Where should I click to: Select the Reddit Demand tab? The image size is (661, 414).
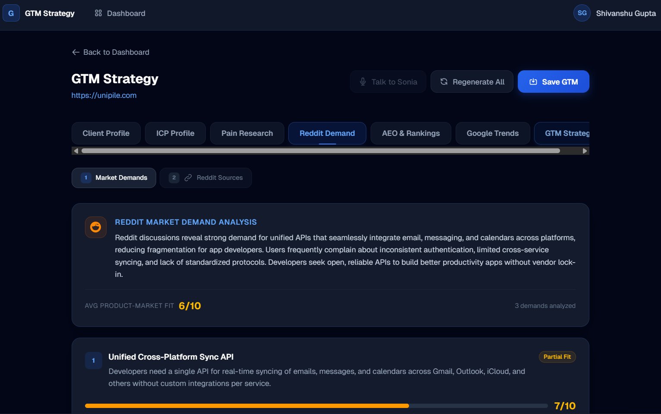tap(327, 133)
